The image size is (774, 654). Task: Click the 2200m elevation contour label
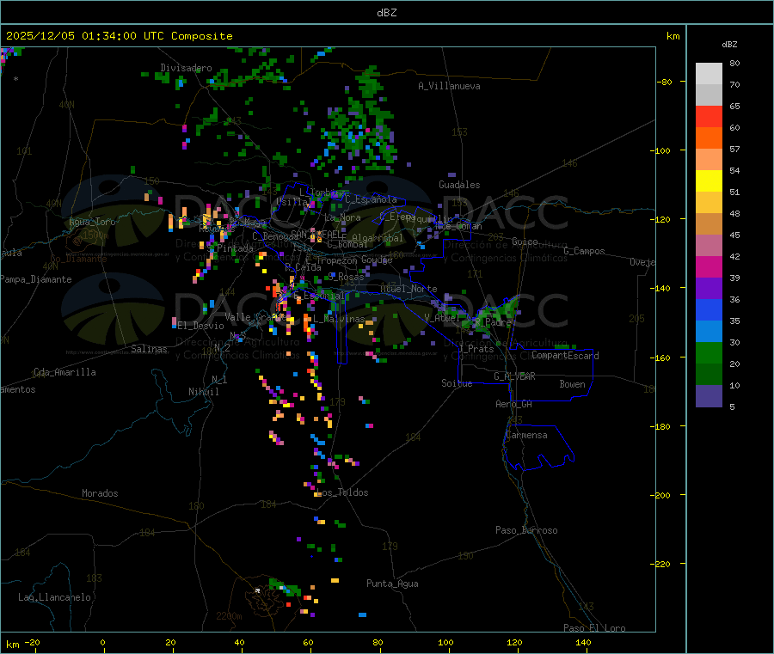point(229,616)
